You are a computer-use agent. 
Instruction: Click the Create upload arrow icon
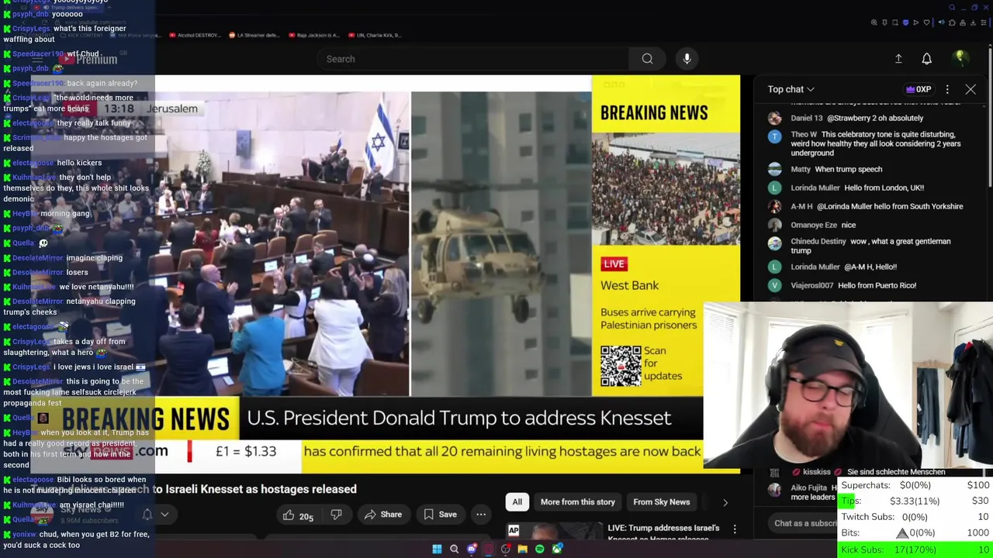(898, 59)
